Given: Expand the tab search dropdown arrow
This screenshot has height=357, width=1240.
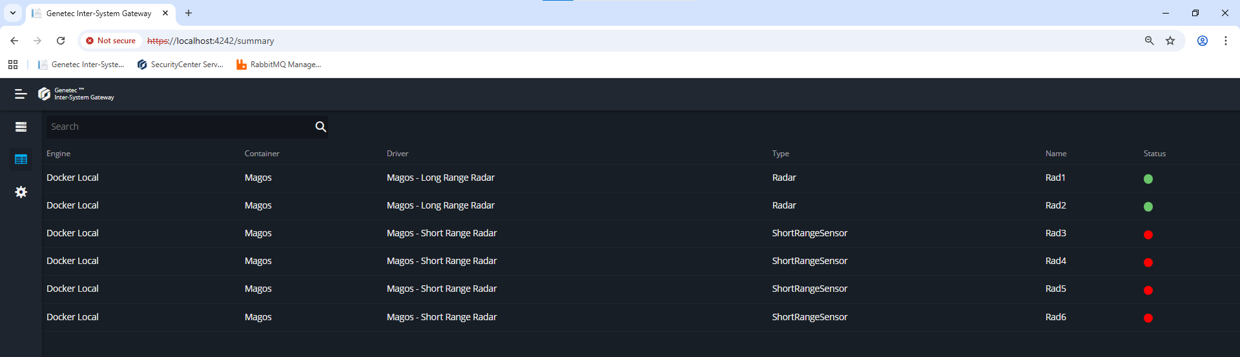Looking at the screenshot, I should pos(12,13).
